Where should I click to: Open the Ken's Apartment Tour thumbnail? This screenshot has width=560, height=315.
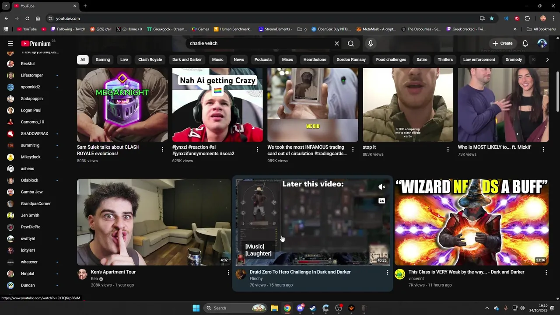coord(154,222)
